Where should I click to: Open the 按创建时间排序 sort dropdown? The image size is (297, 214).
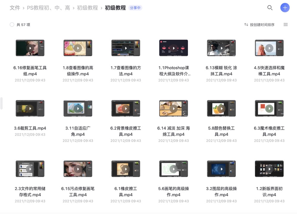coord(259,25)
